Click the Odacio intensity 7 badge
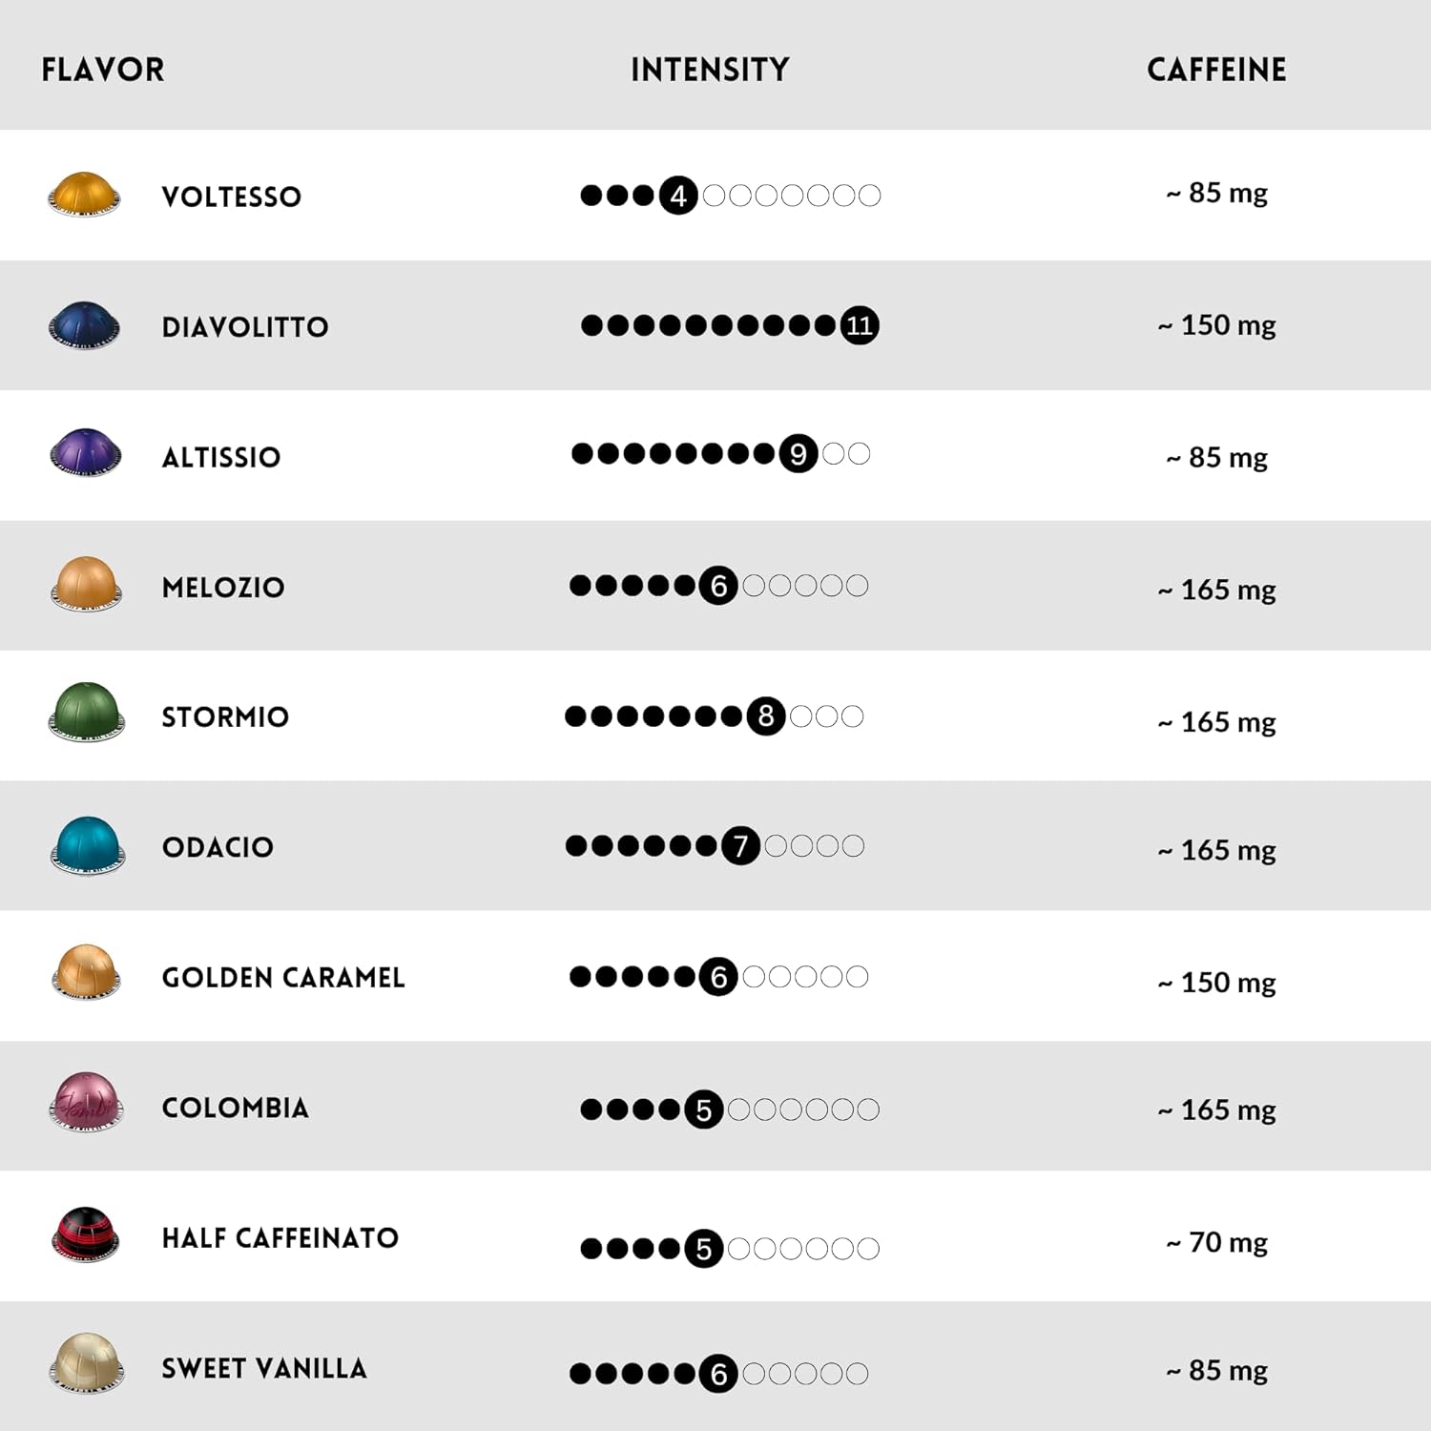1431x1431 pixels. coord(741,846)
